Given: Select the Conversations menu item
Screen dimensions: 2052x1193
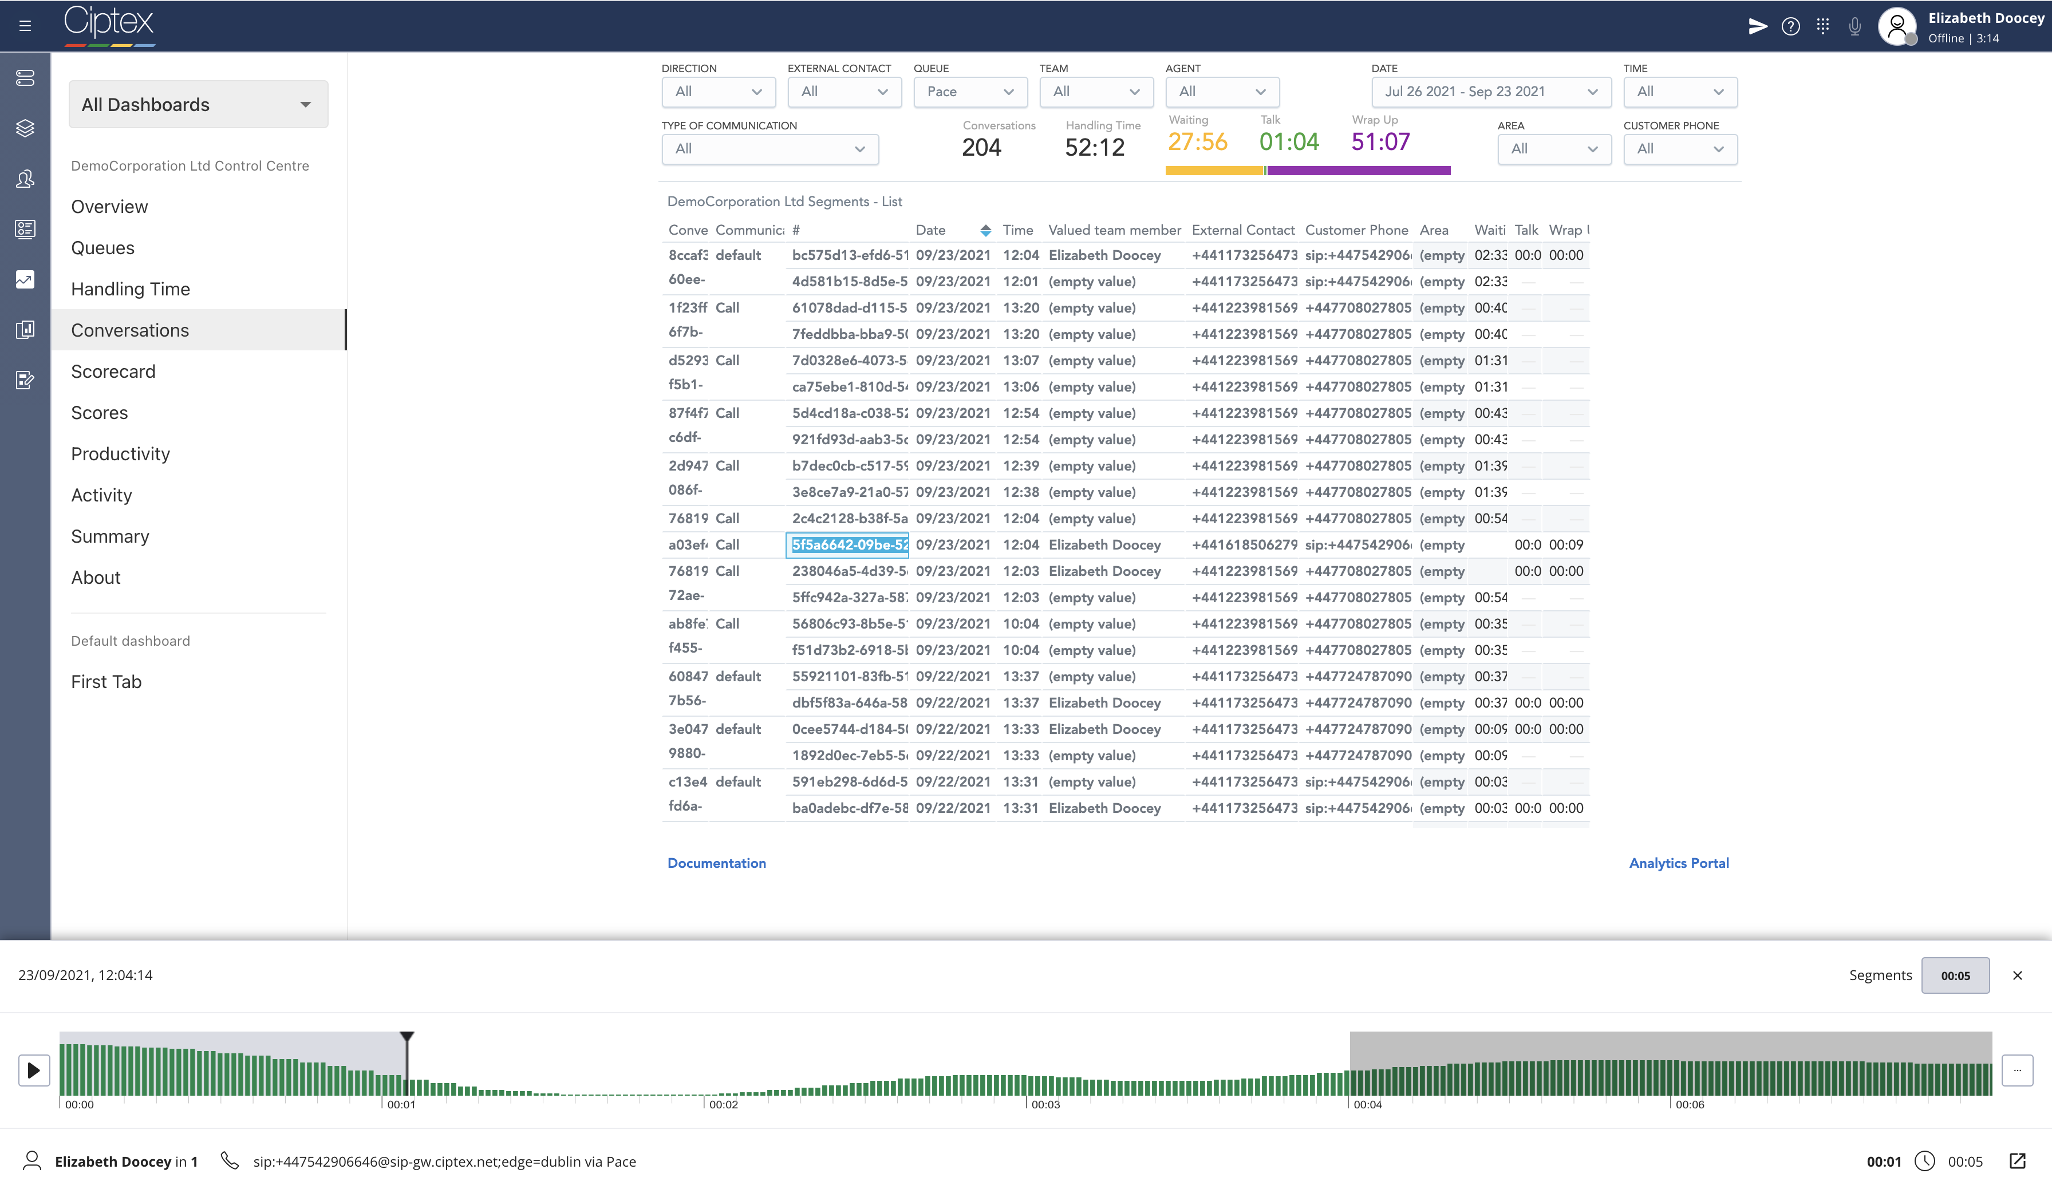Looking at the screenshot, I should click(199, 330).
